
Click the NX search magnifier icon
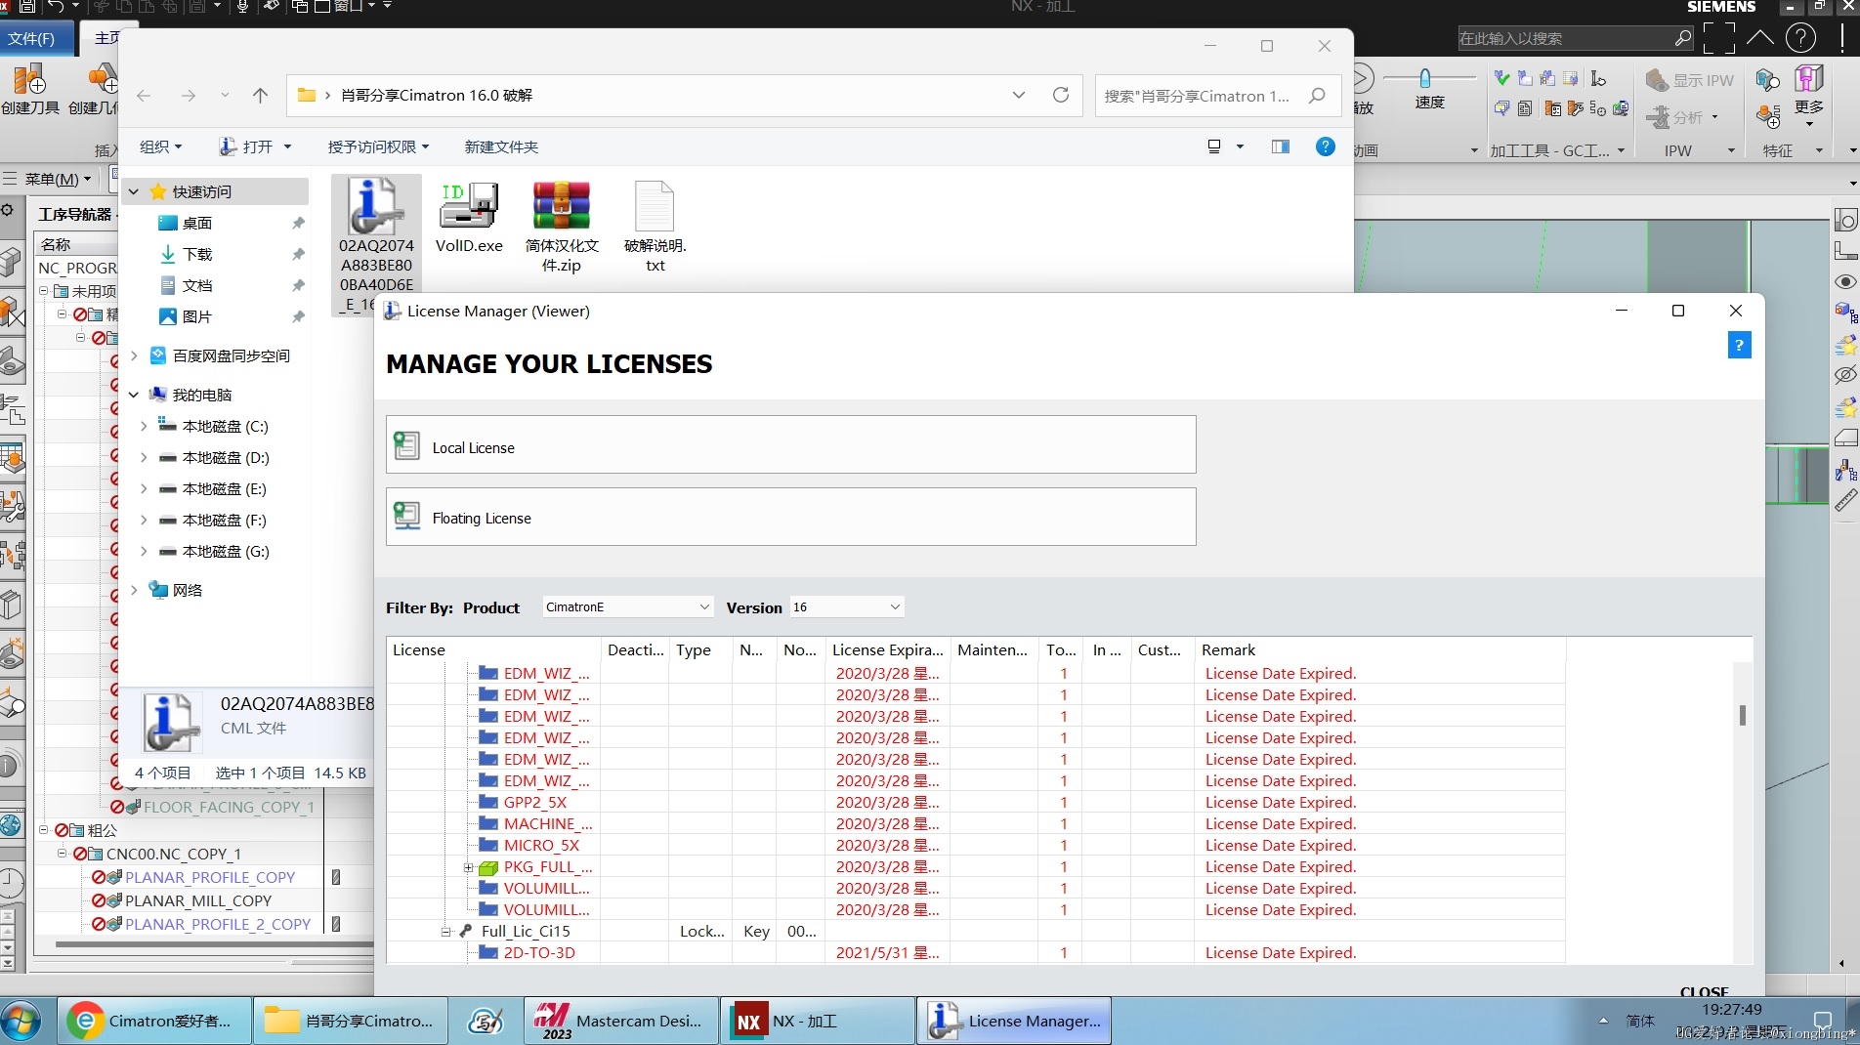1682,38
